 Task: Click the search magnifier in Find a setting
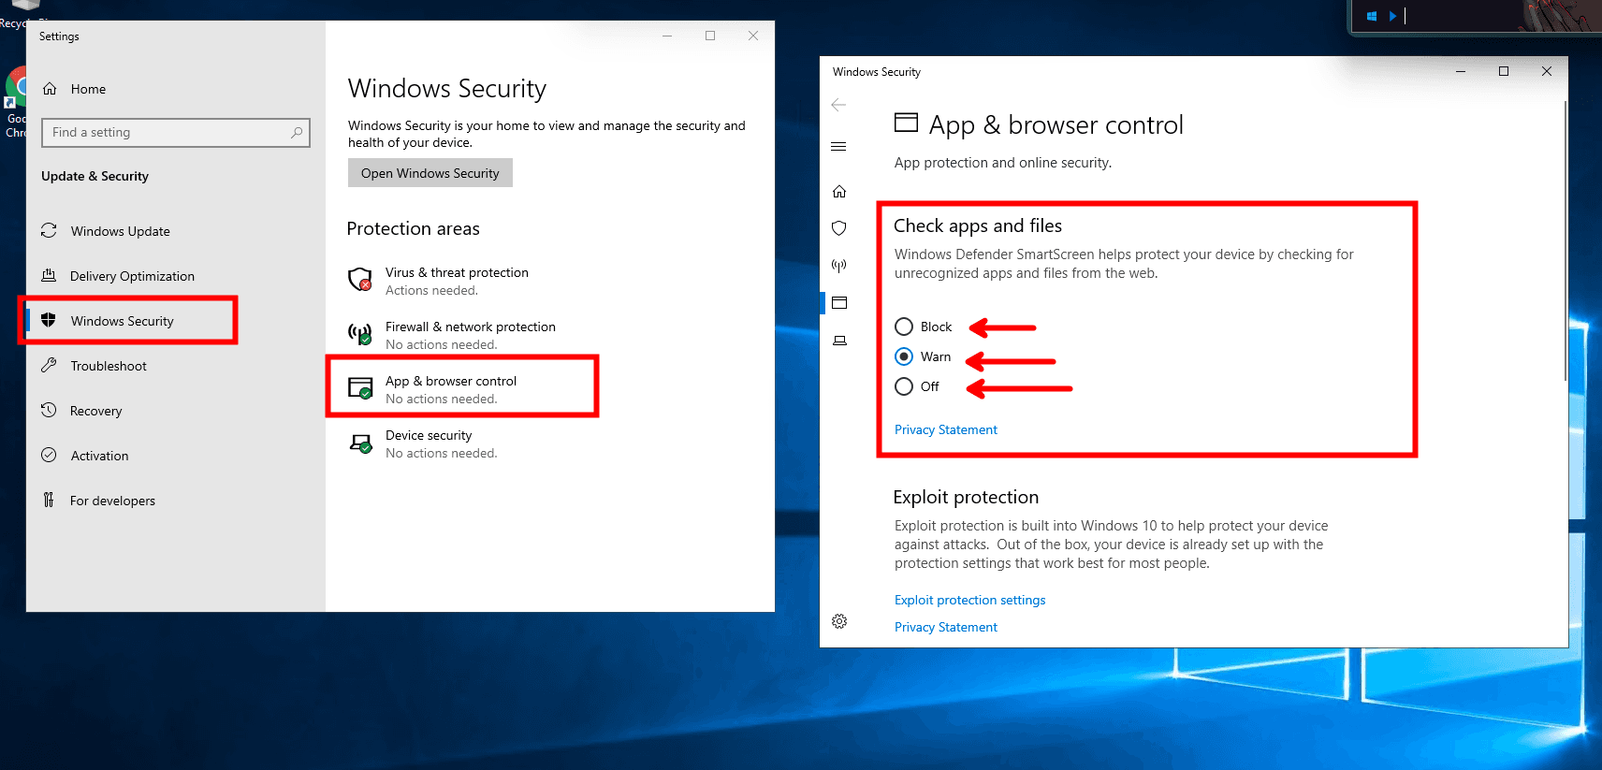coord(297,133)
